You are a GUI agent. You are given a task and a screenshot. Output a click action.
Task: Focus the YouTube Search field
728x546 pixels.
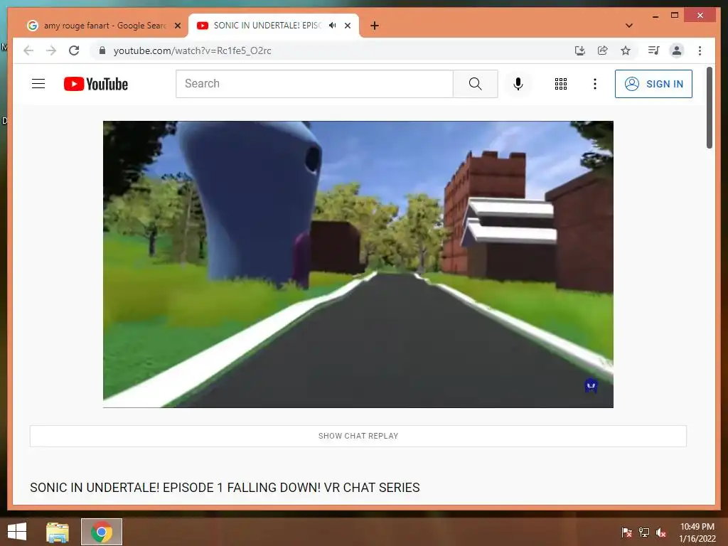[314, 84]
